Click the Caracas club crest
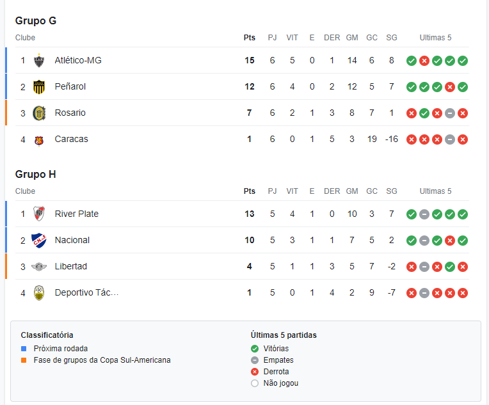This screenshot has height=405, width=489. (39, 141)
